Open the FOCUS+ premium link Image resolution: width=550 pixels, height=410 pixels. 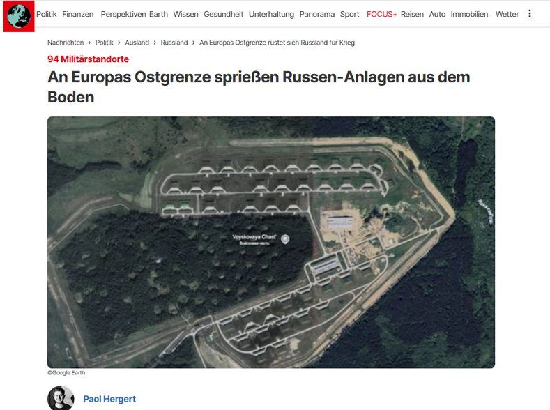tap(381, 14)
